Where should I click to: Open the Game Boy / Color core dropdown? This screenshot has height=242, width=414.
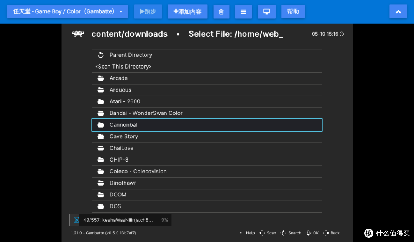point(67,11)
